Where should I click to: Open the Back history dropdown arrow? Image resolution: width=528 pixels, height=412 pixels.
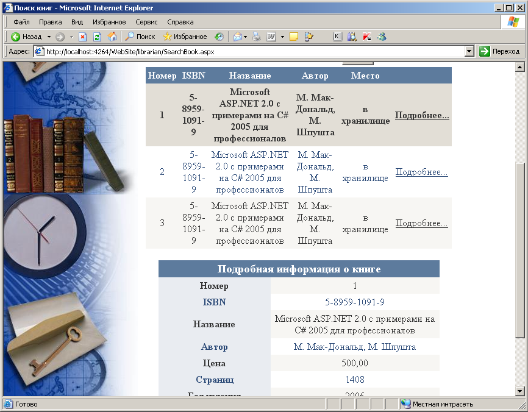(49, 37)
